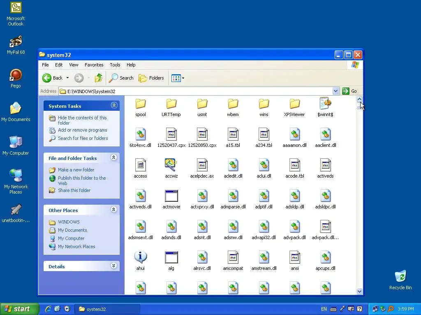
Task: Open My Network Places in Other Places
Action: click(76, 247)
